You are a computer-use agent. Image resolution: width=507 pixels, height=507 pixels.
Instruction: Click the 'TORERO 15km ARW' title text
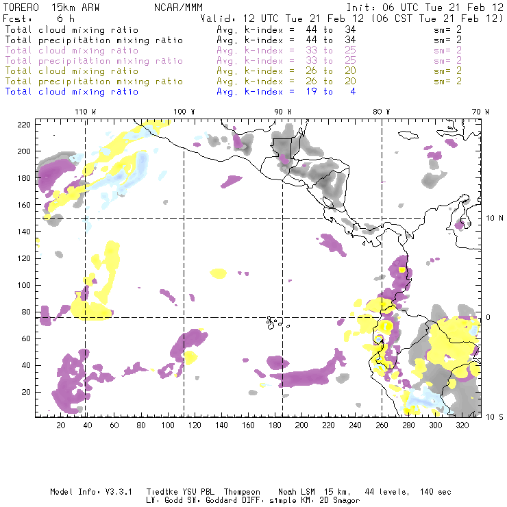pos(51,8)
